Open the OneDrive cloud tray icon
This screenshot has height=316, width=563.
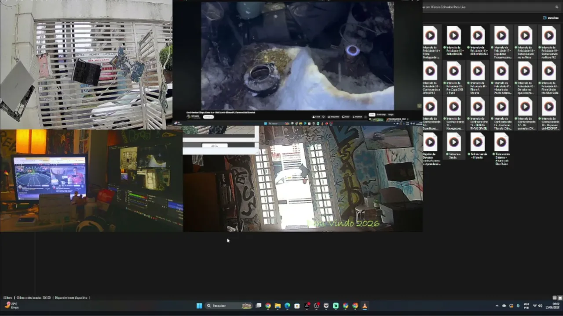tap(504, 306)
